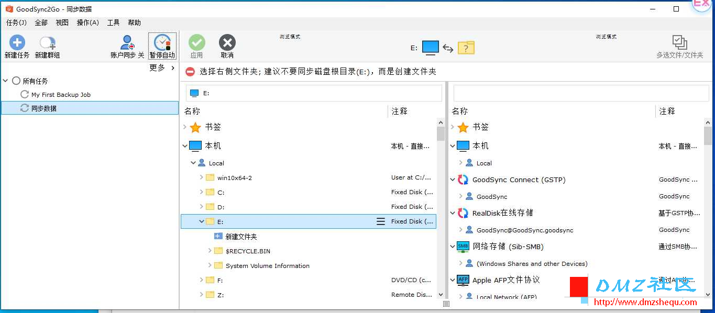Viewport: 715px width, 313px height.
Task: Select the 所有任务 radio circle
Action: coord(16,81)
